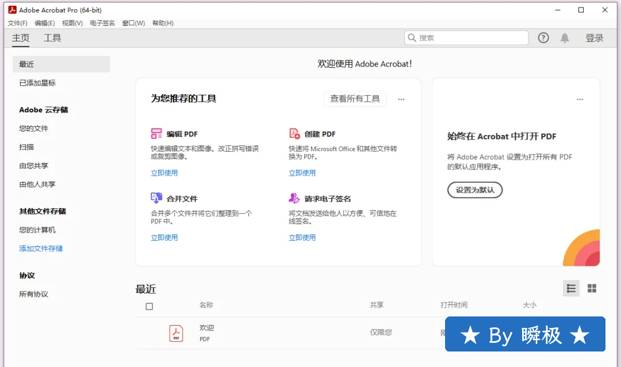Switch to grid thumbnail view
The image size is (621, 367).
pos(592,288)
